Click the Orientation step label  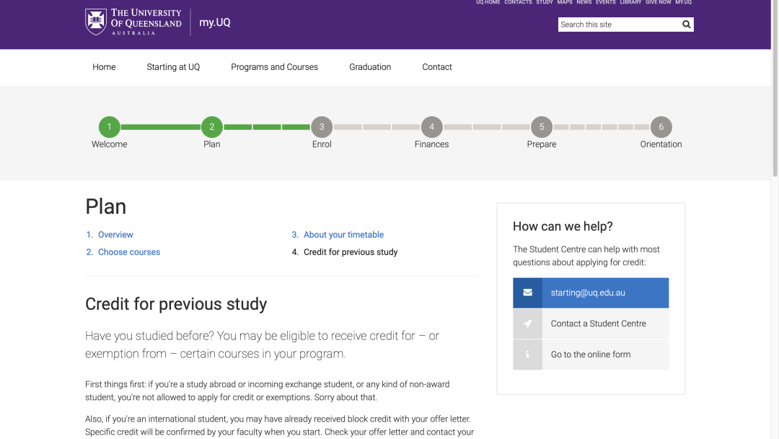click(x=661, y=144)
